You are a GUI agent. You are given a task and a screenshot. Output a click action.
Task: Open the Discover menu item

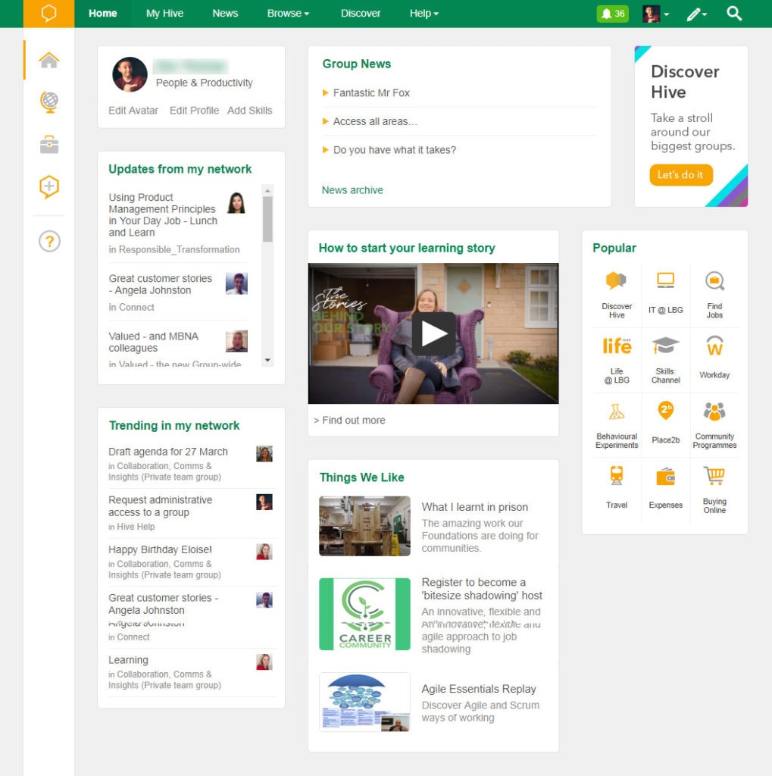361,14
